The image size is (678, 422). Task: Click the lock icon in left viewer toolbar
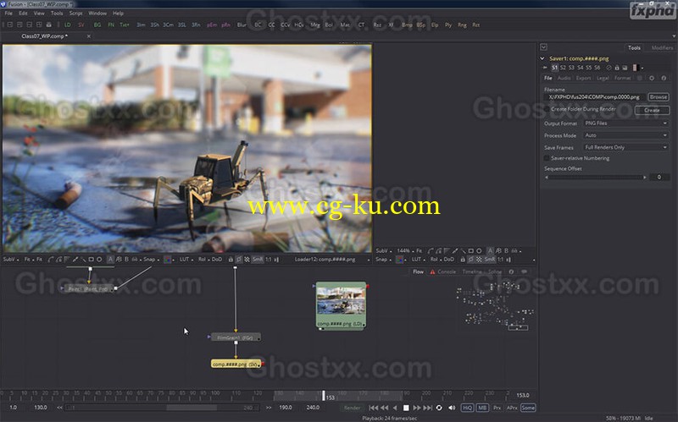[231, 260]
